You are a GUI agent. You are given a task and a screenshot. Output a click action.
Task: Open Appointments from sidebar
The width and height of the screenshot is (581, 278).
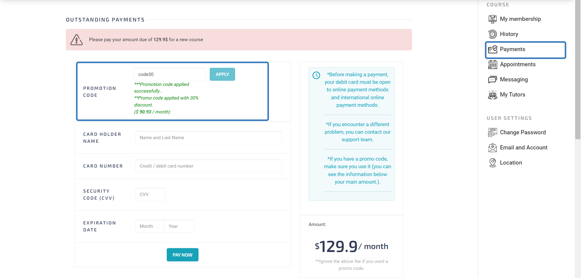click(517, 64)
